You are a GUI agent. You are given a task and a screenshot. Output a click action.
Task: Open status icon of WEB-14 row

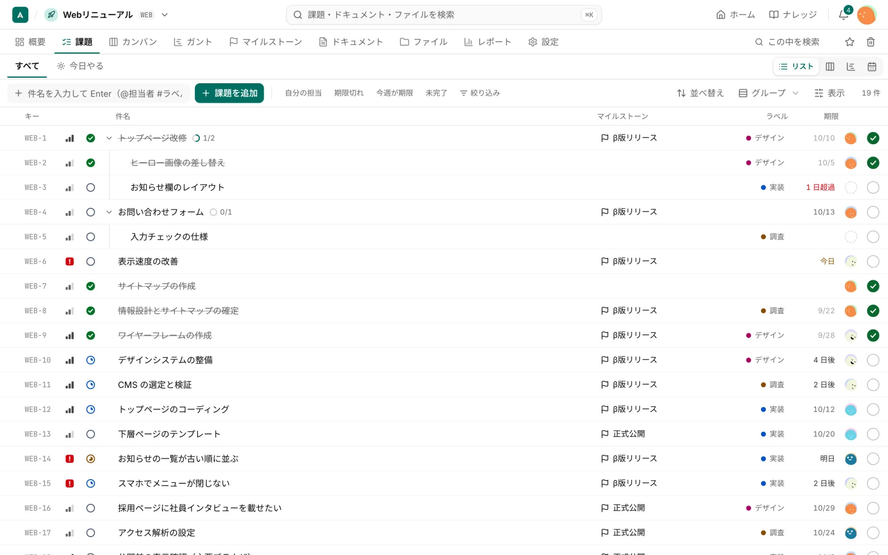(90, 459)
